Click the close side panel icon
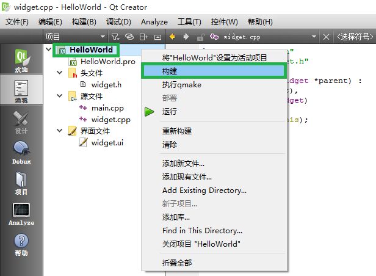The width and height of the screenshot is (376, 276). [157, 37]
